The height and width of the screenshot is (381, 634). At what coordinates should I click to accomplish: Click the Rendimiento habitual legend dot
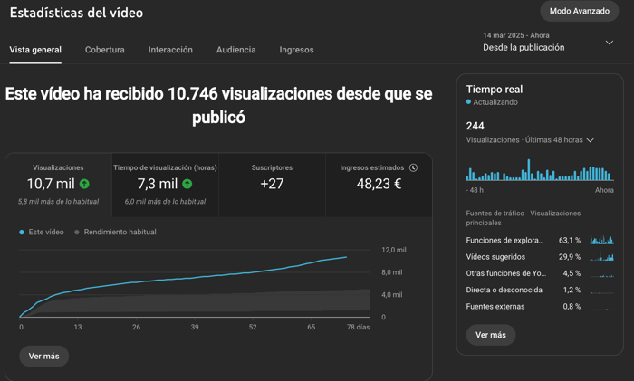(x=77, y=233)
